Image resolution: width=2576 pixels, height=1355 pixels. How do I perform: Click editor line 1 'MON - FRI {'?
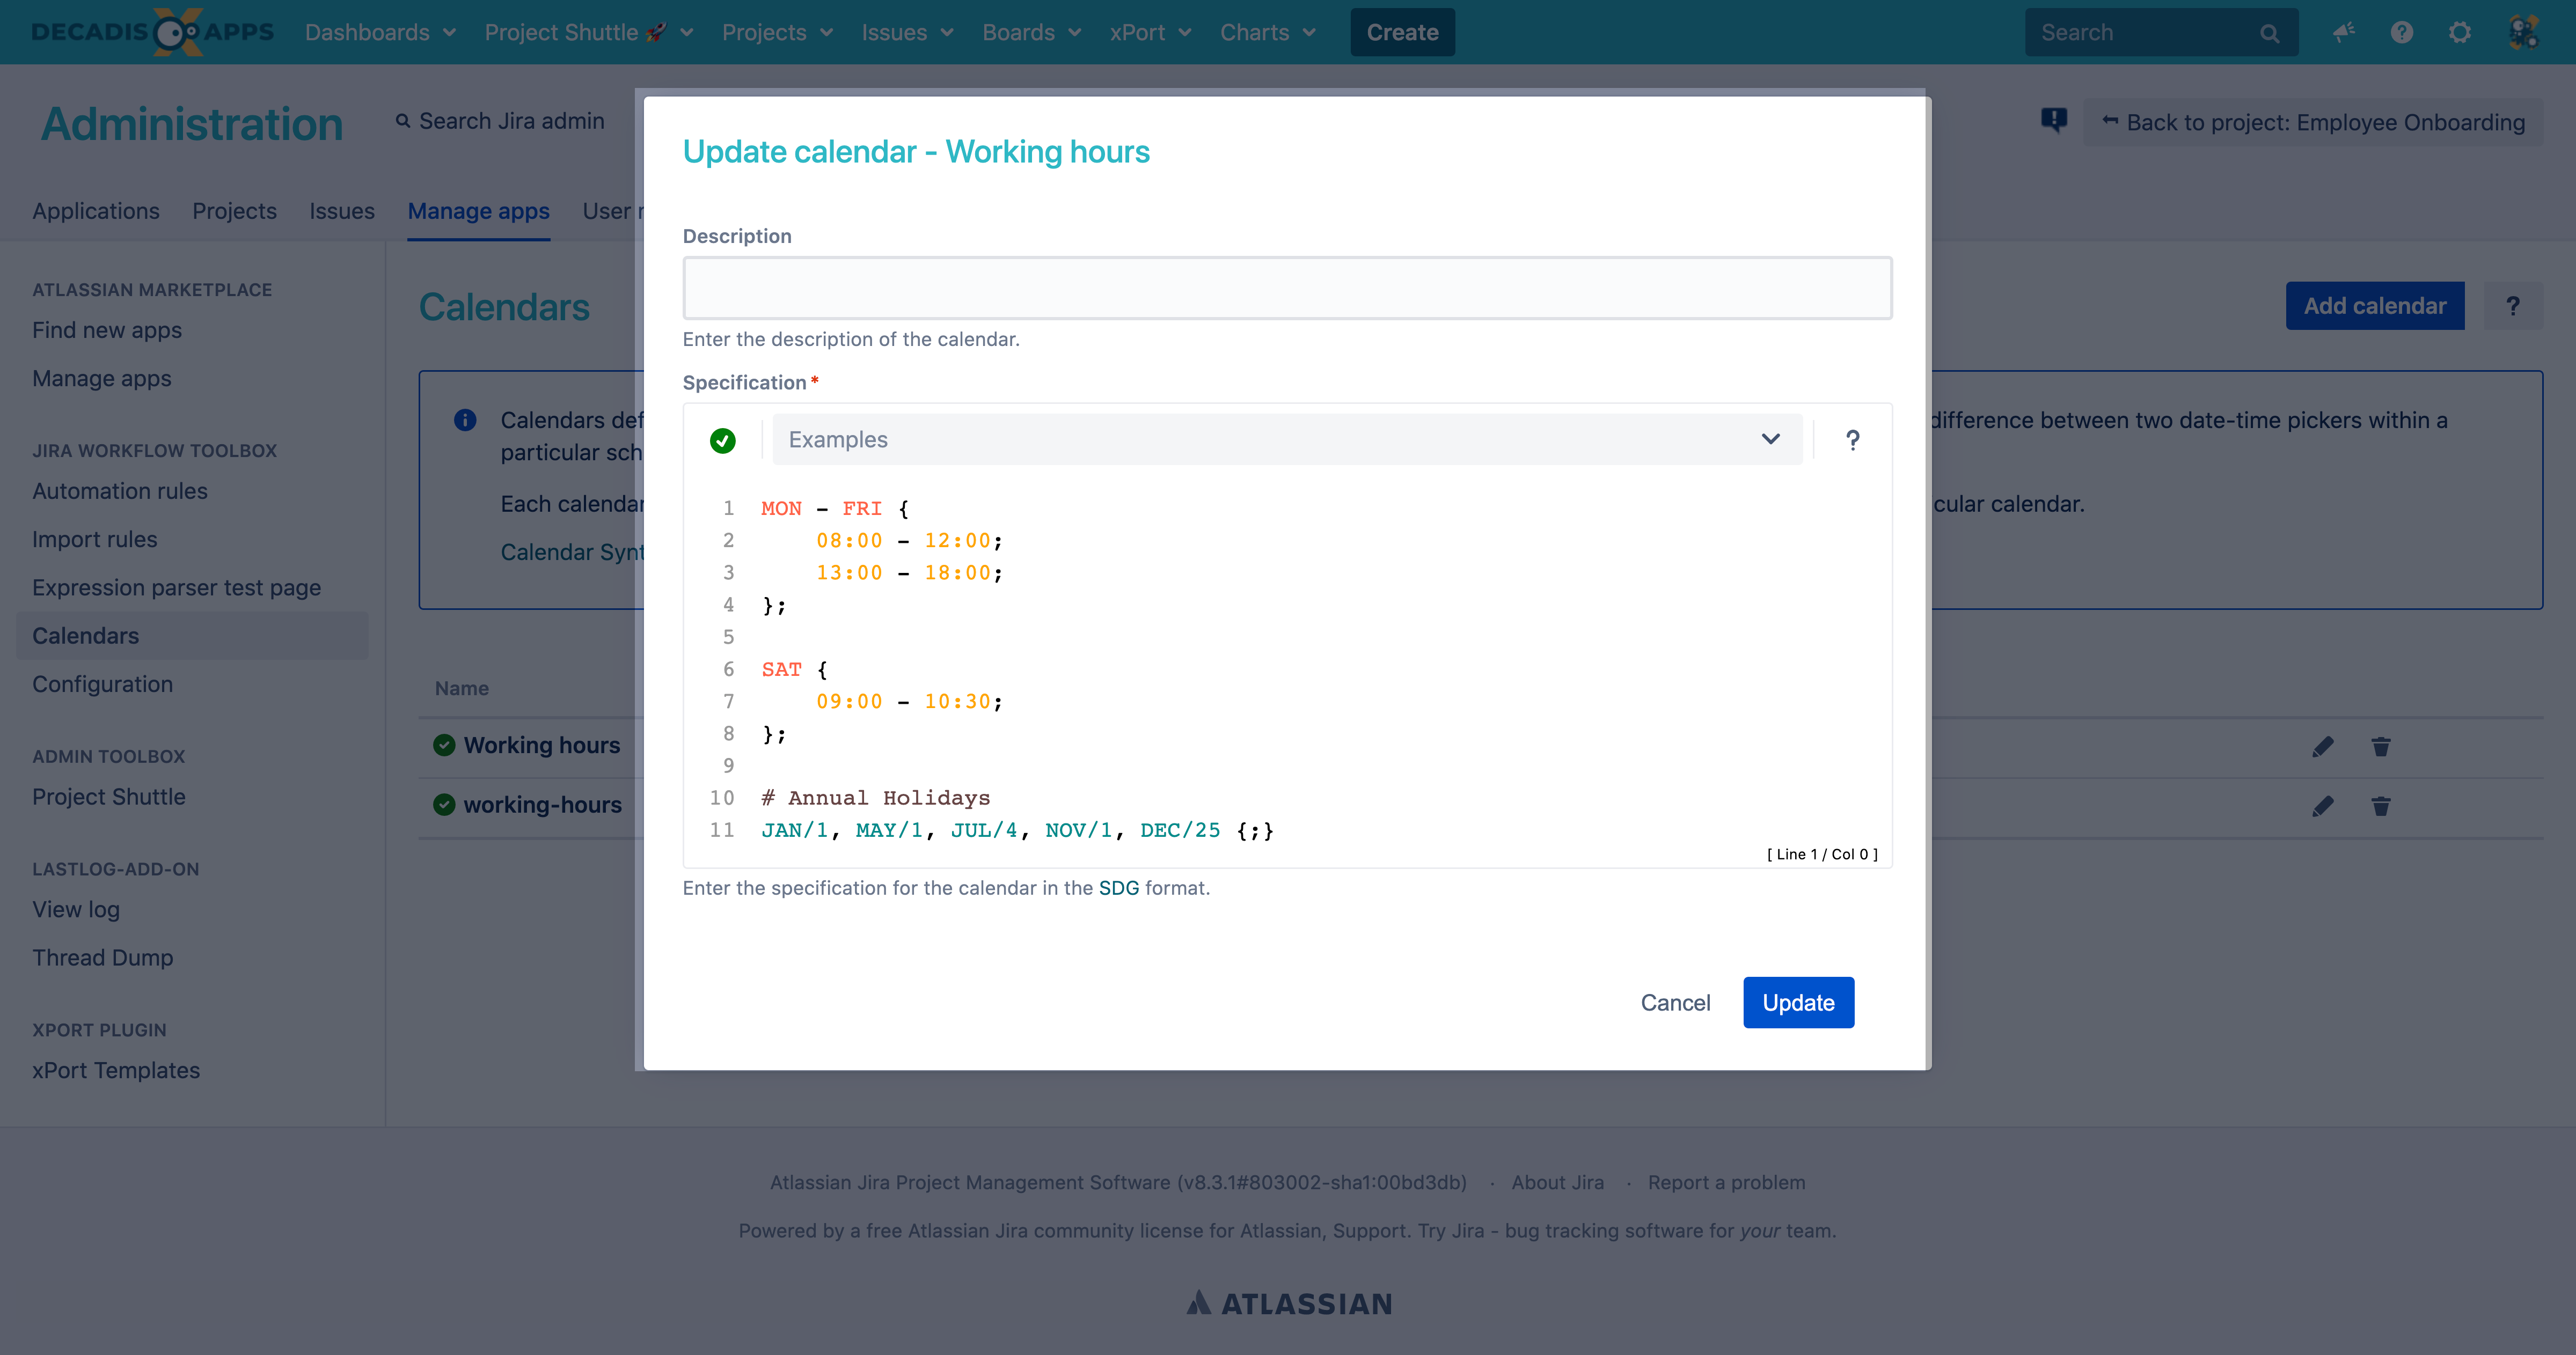coord(835,509)
